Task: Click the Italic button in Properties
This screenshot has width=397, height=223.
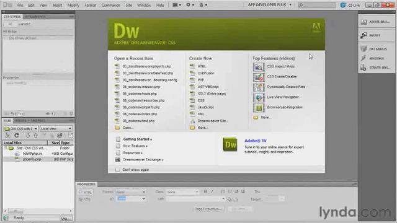Action: [212, 191]
